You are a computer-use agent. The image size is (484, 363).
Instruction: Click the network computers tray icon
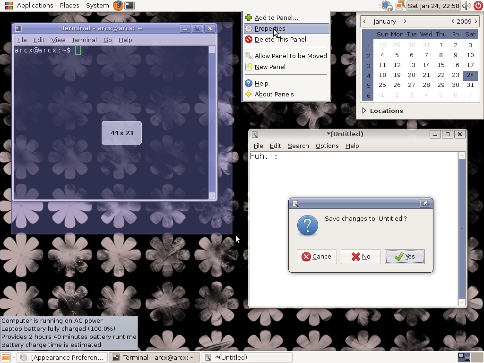[x=387, y=5]
